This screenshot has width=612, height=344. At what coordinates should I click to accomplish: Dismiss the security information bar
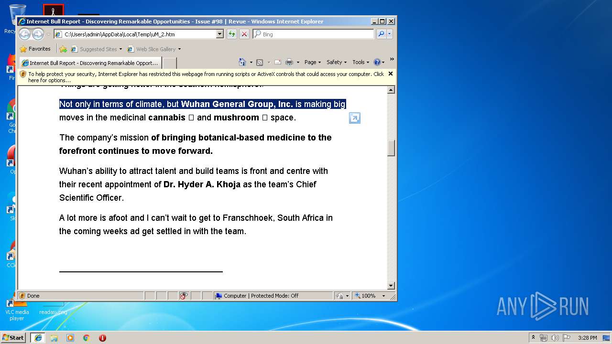pos(391,74)
